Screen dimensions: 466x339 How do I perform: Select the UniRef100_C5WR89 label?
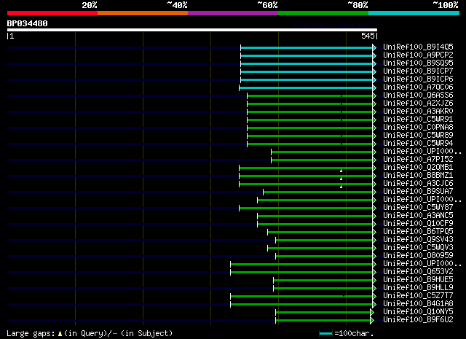418,135
